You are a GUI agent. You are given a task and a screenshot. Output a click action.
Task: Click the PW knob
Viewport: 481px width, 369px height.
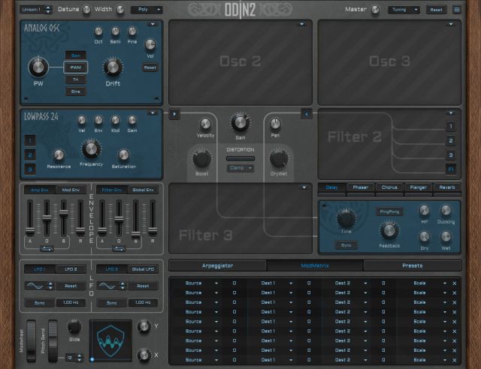pos(38,67)
